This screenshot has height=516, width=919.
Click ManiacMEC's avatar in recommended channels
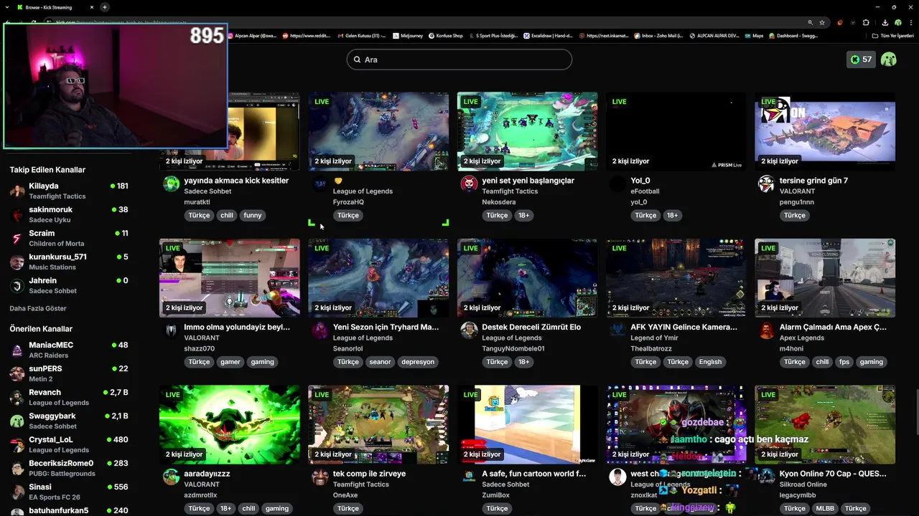click(x=17, y=350)
